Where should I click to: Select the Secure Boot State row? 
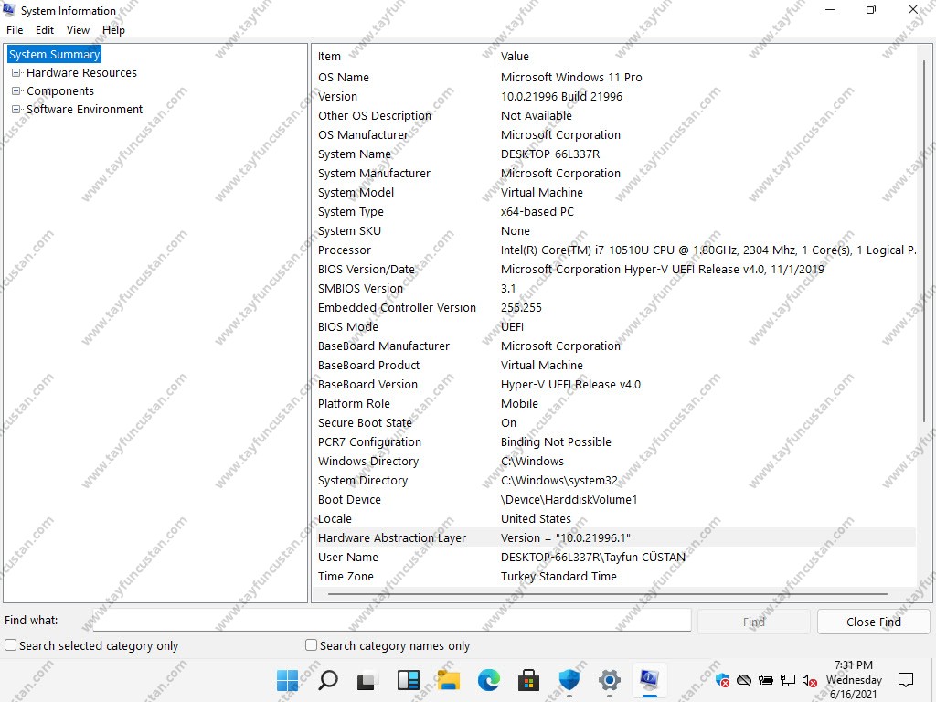pos(615,422)
